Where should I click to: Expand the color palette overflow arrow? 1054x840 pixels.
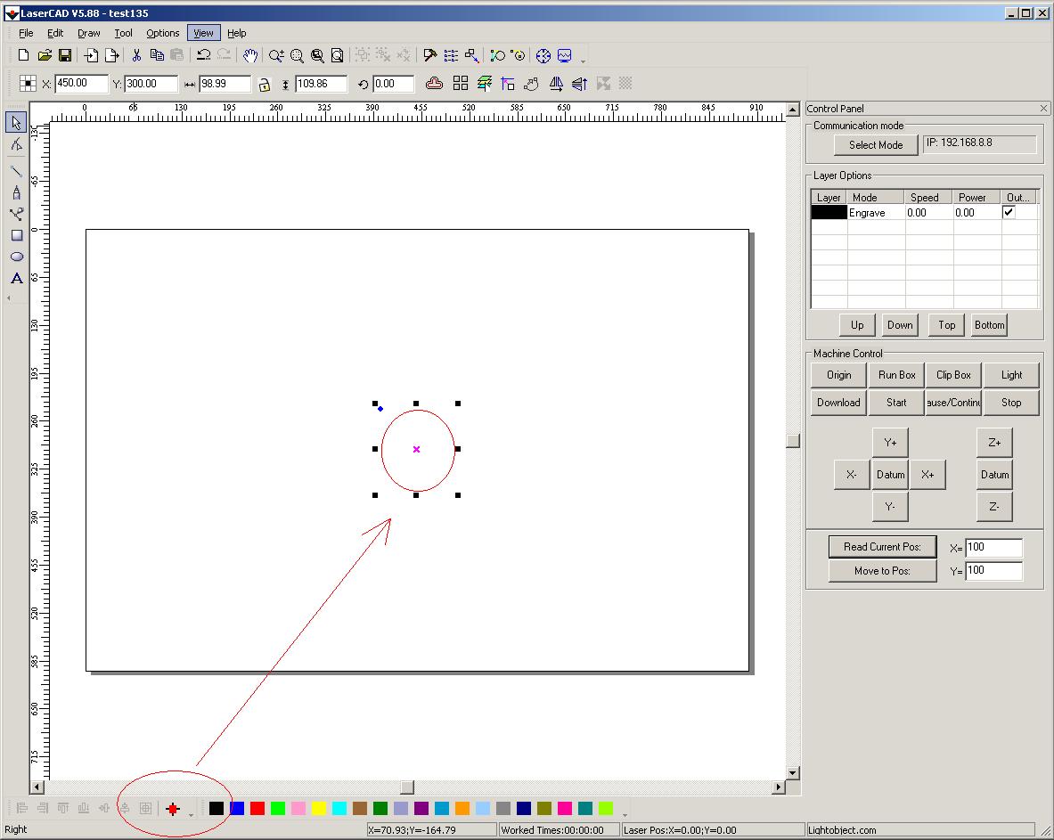click(x=625, y=814)
